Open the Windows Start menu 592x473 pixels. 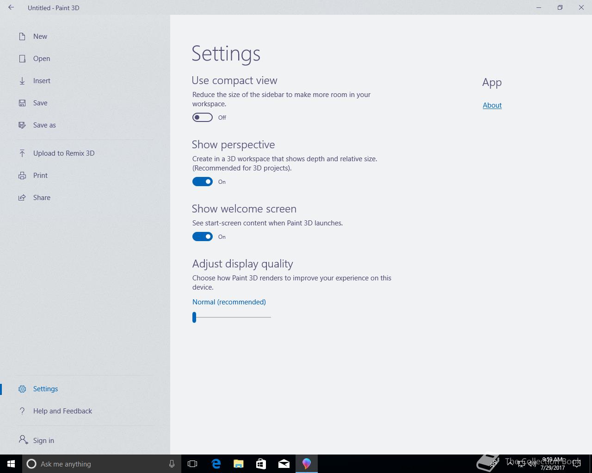point(11,464)
